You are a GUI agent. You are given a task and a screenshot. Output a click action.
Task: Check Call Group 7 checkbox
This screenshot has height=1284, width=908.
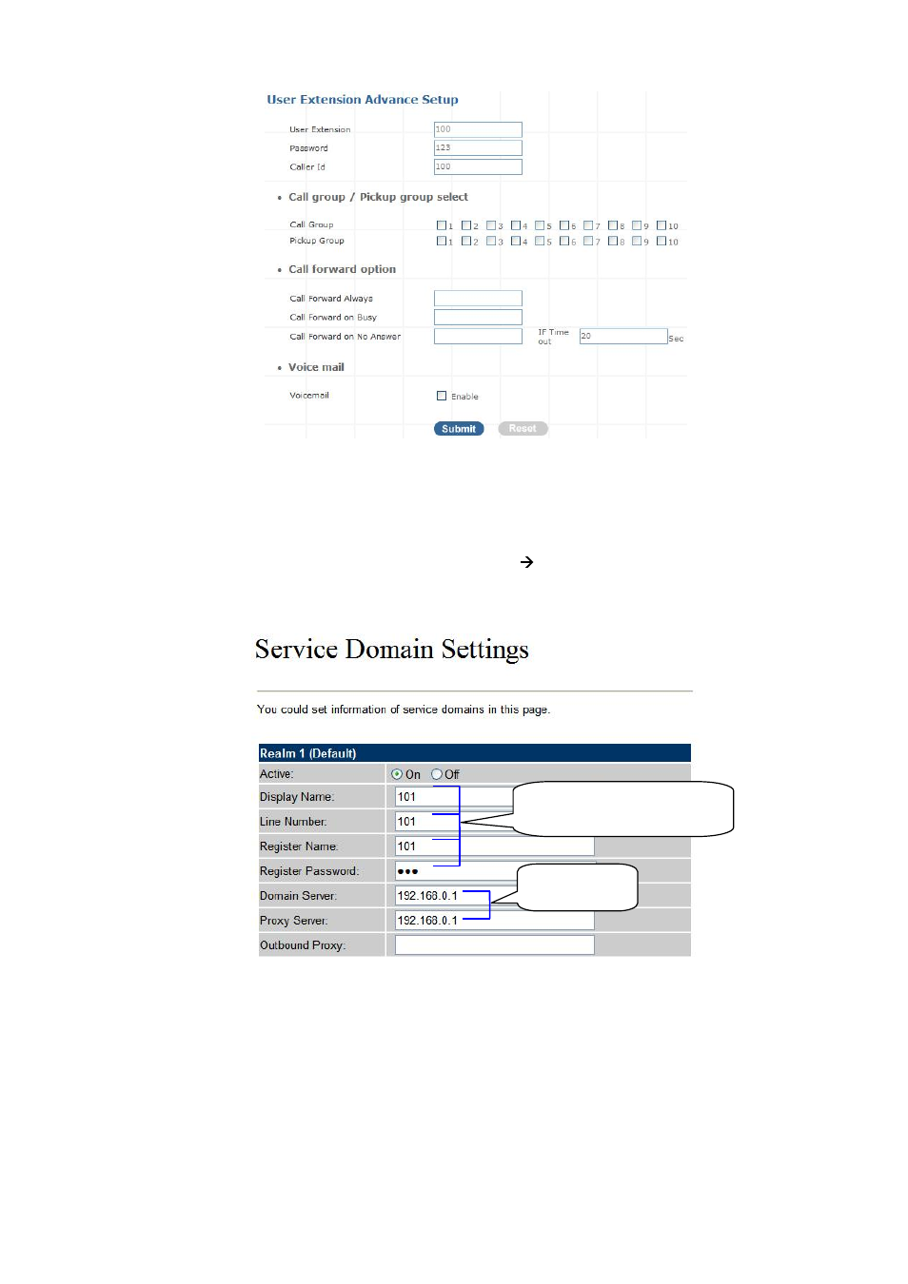pyautogui.click(x=587, y=224)
